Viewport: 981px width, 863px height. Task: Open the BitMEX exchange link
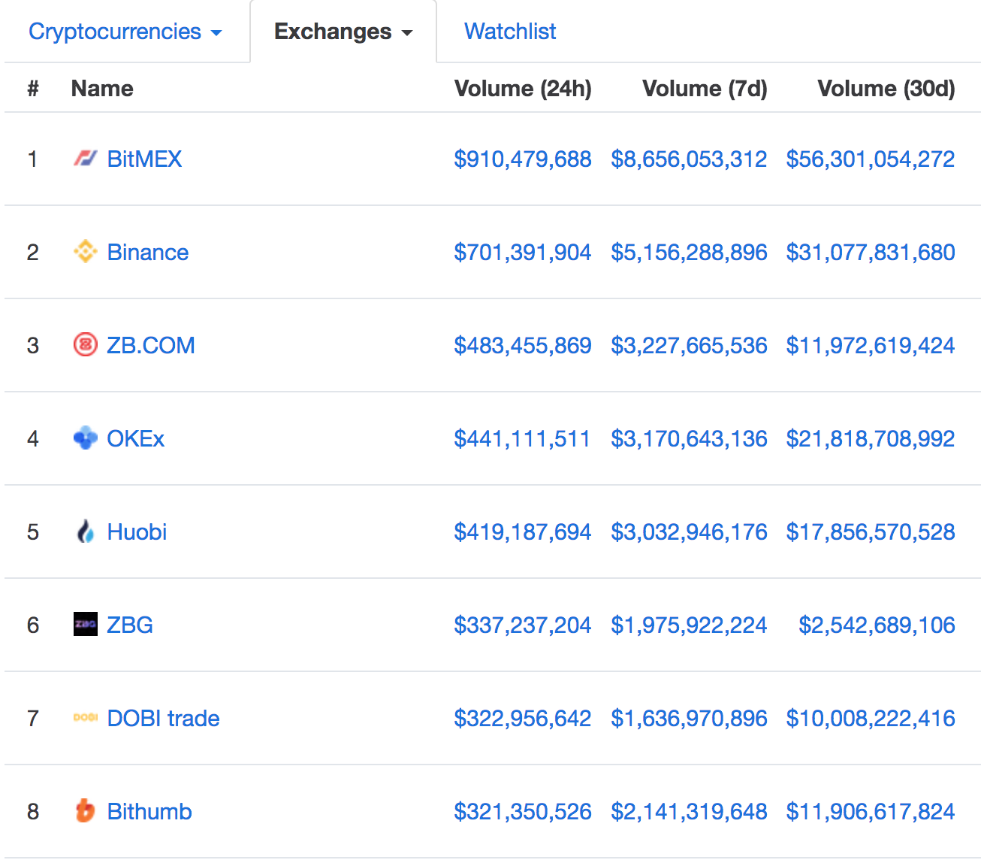[x=144, y=159]
